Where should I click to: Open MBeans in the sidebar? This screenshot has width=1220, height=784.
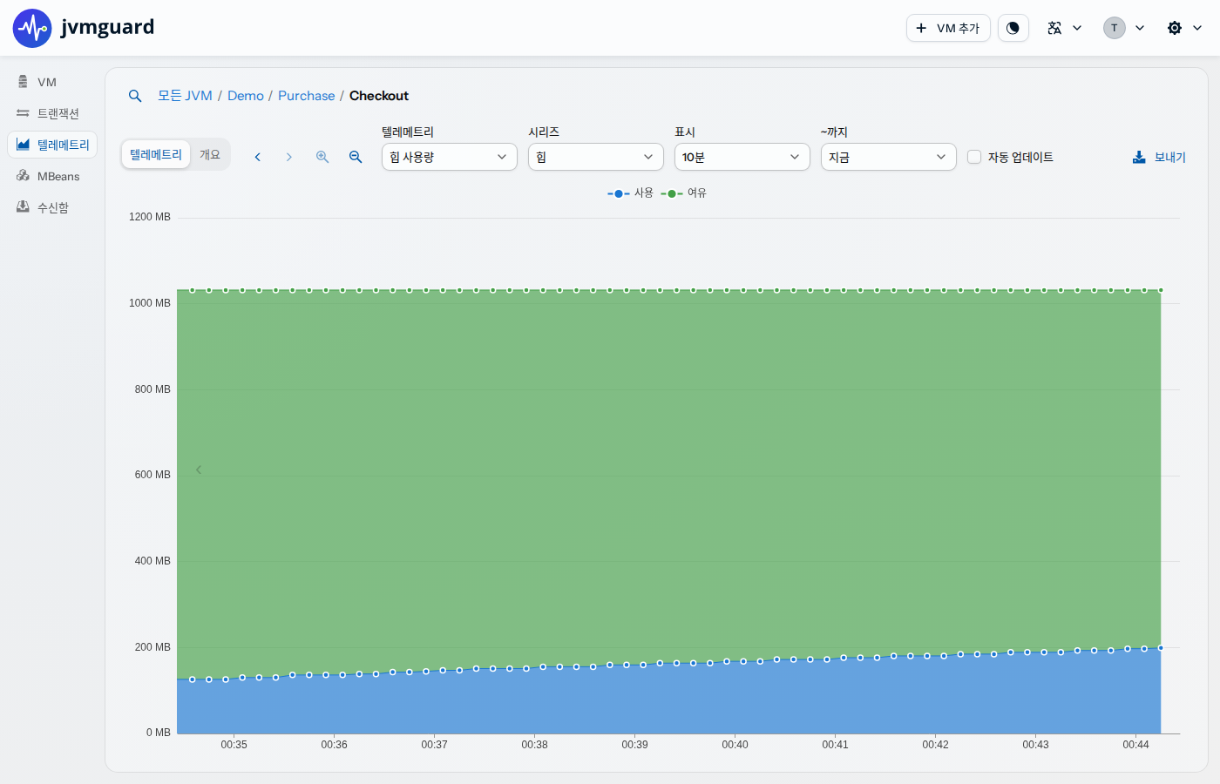click(x=52, y=176)
